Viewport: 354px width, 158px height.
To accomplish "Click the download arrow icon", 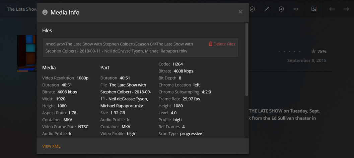I will [281, 9].
